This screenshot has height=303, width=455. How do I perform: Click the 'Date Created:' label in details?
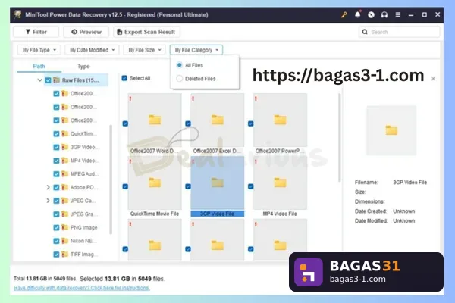[x=370, y=211]
